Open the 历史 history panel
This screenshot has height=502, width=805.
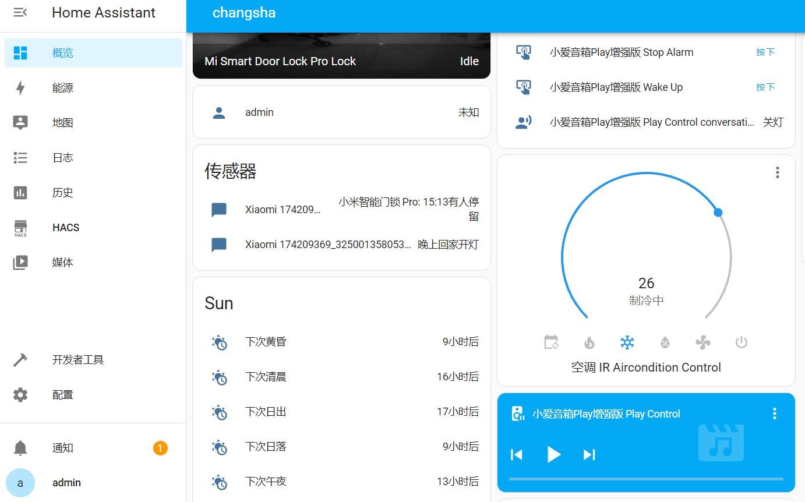[x=93, y=193]
